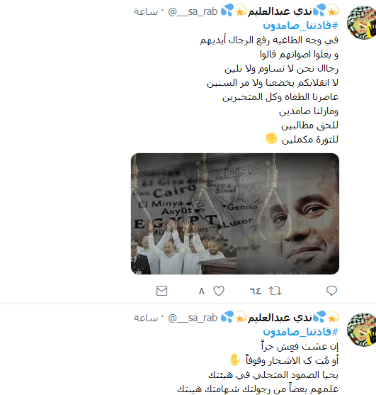The height and width of the screenshot is (395, 376).
Task: Click the retweet count ٦٤
Action: (256, 291)
